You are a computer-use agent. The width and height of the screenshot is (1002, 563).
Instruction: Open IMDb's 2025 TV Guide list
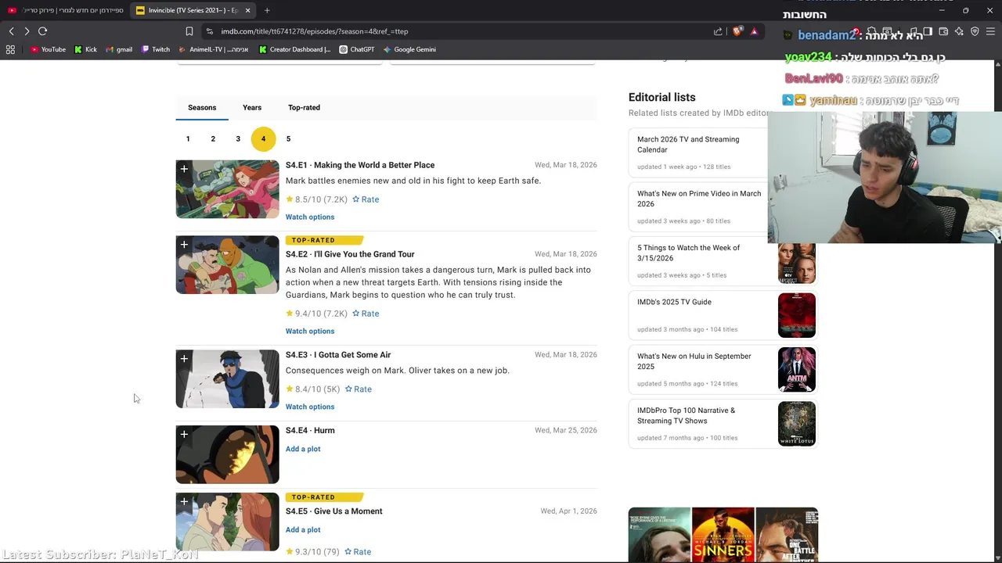tap(674, 302)
